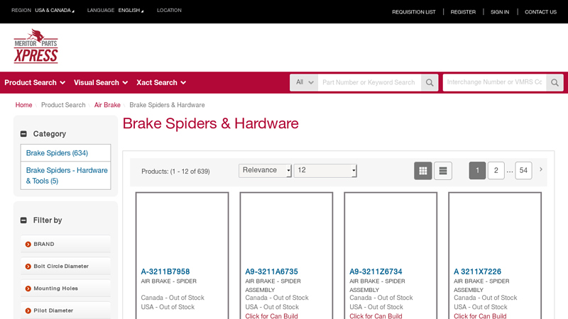Open the Xact Search menu

click(x=161, y=82)
